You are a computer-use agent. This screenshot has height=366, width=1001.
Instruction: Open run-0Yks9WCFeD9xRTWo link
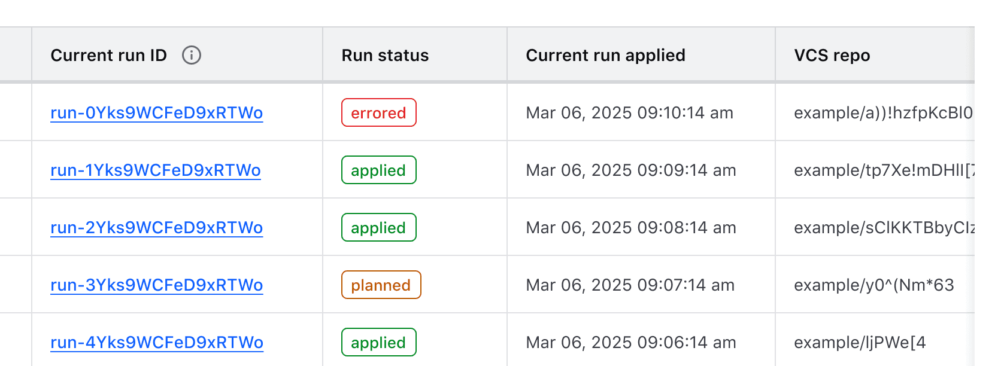pyautogui.click(x=156, y=113)
